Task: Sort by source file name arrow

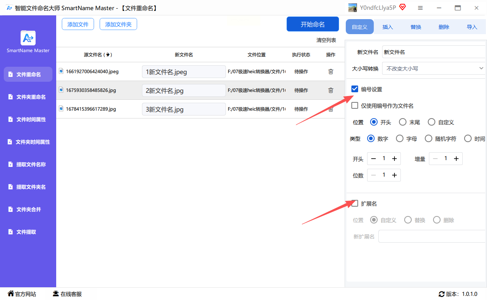Action: (108, 55)
